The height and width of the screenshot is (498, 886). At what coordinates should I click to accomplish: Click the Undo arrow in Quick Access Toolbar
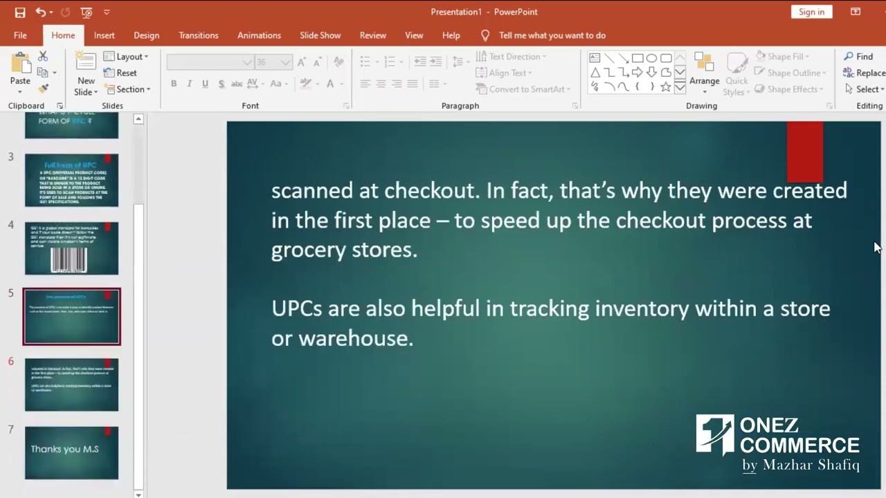click(x=40, y=12)
